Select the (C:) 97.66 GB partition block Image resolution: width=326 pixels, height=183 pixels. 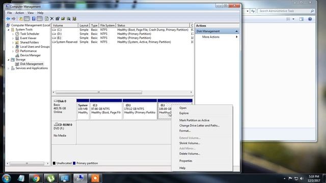coord(106,111)
